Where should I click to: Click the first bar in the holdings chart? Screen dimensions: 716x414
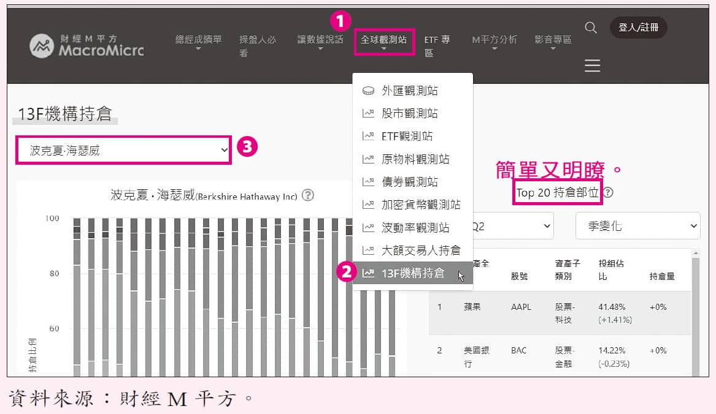77,297
